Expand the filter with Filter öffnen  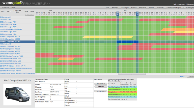click(x=30, y=15)
